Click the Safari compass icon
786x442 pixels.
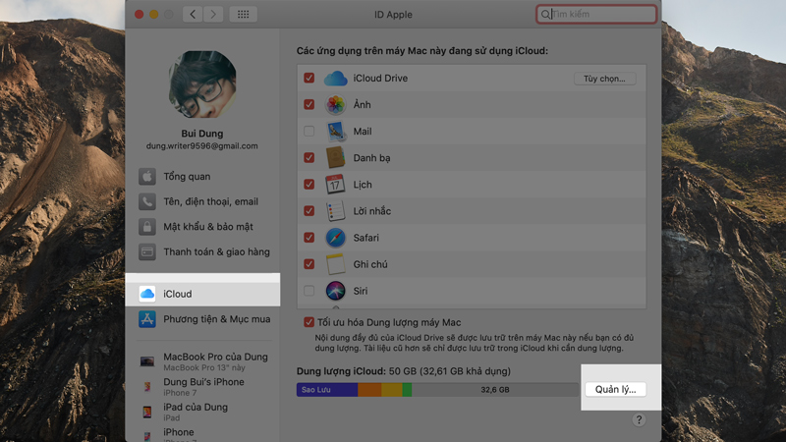click(x=336, y=238)
